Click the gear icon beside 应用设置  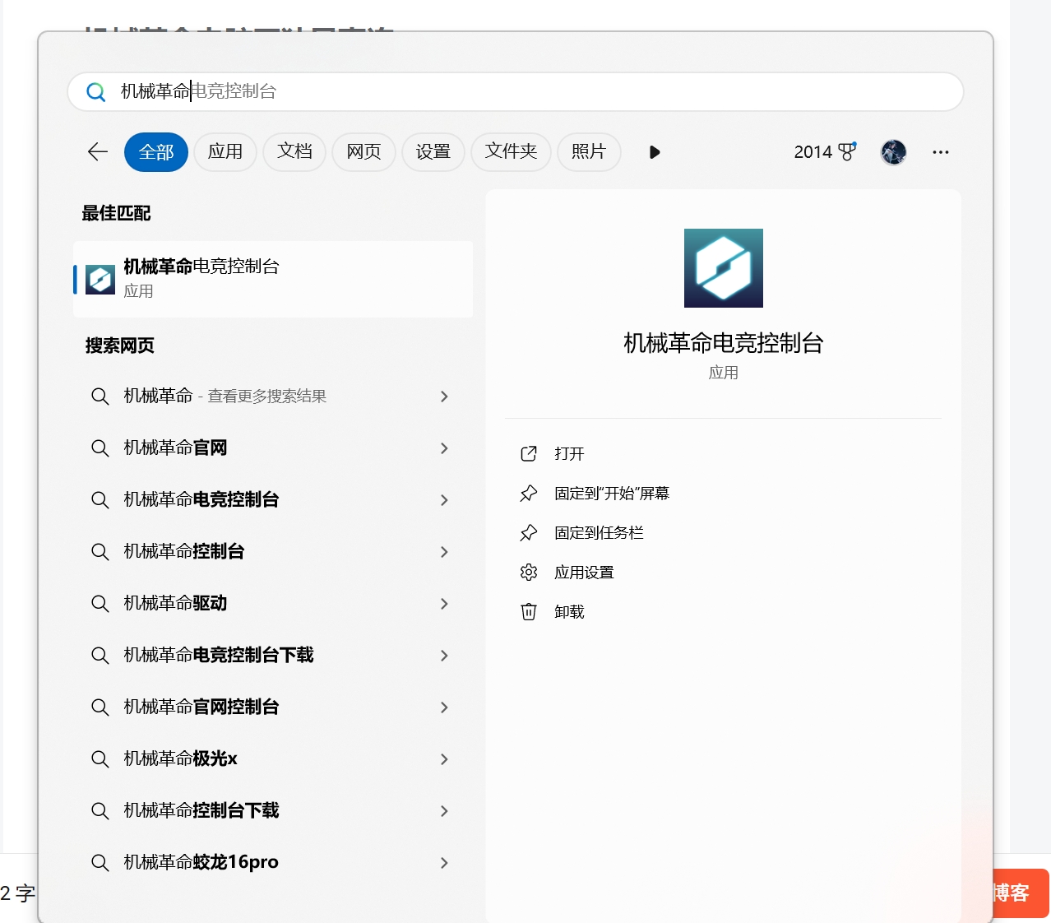coord(529,572)
